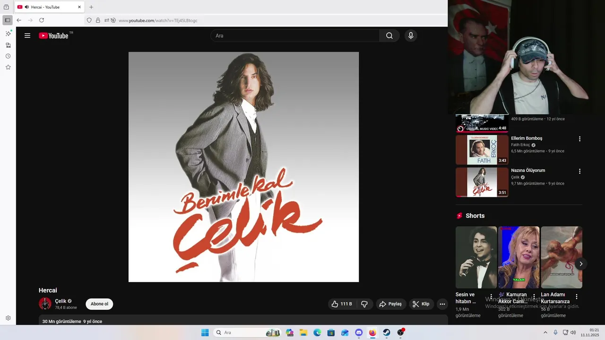The image size is (605, 340).
Task: Open Discord from taskbar
Action: coord(359,332)
